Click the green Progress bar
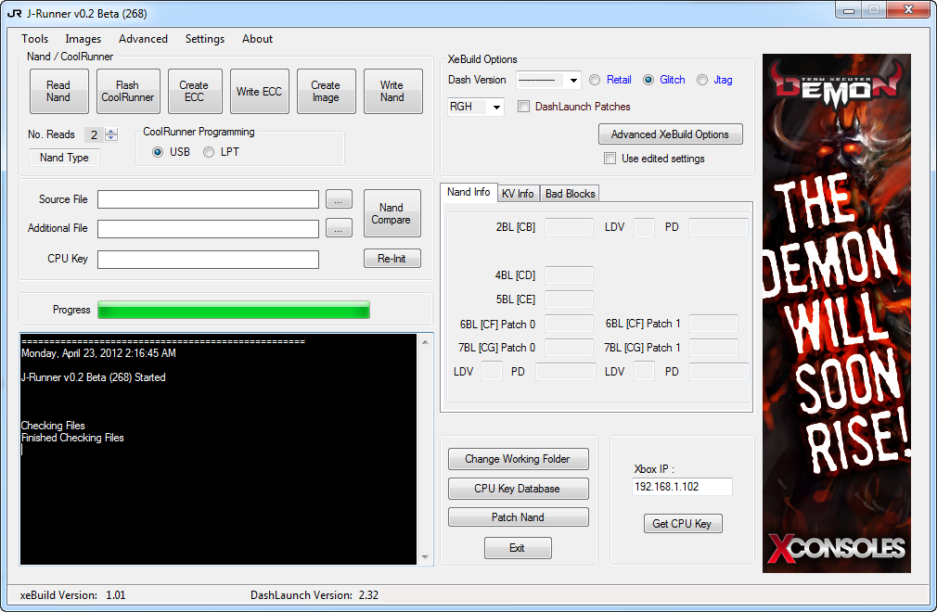The image size is (937, 612). [233, 310]
